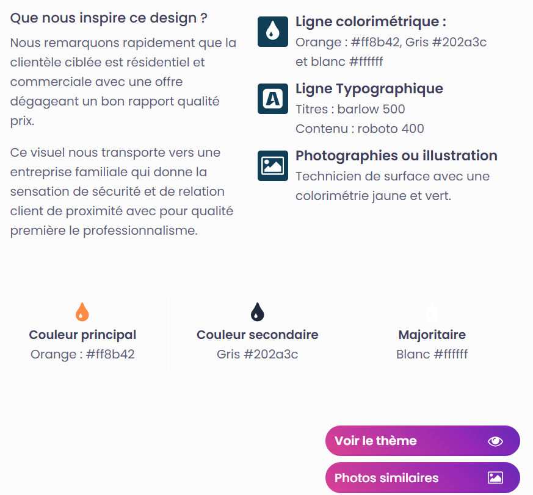Open the Photos similaires button
The image size is (533, 495).
pos(422,478)
